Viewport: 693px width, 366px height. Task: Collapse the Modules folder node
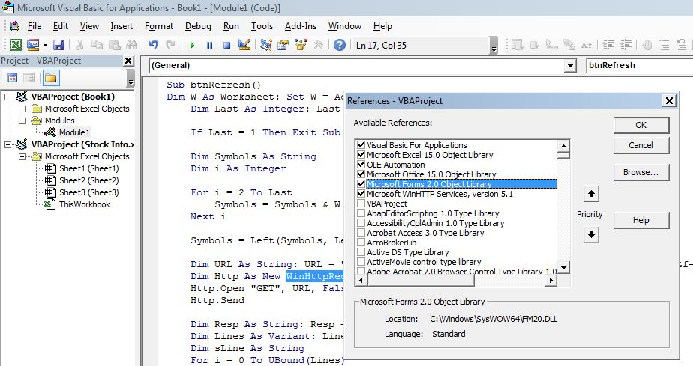tap(22, 121)
